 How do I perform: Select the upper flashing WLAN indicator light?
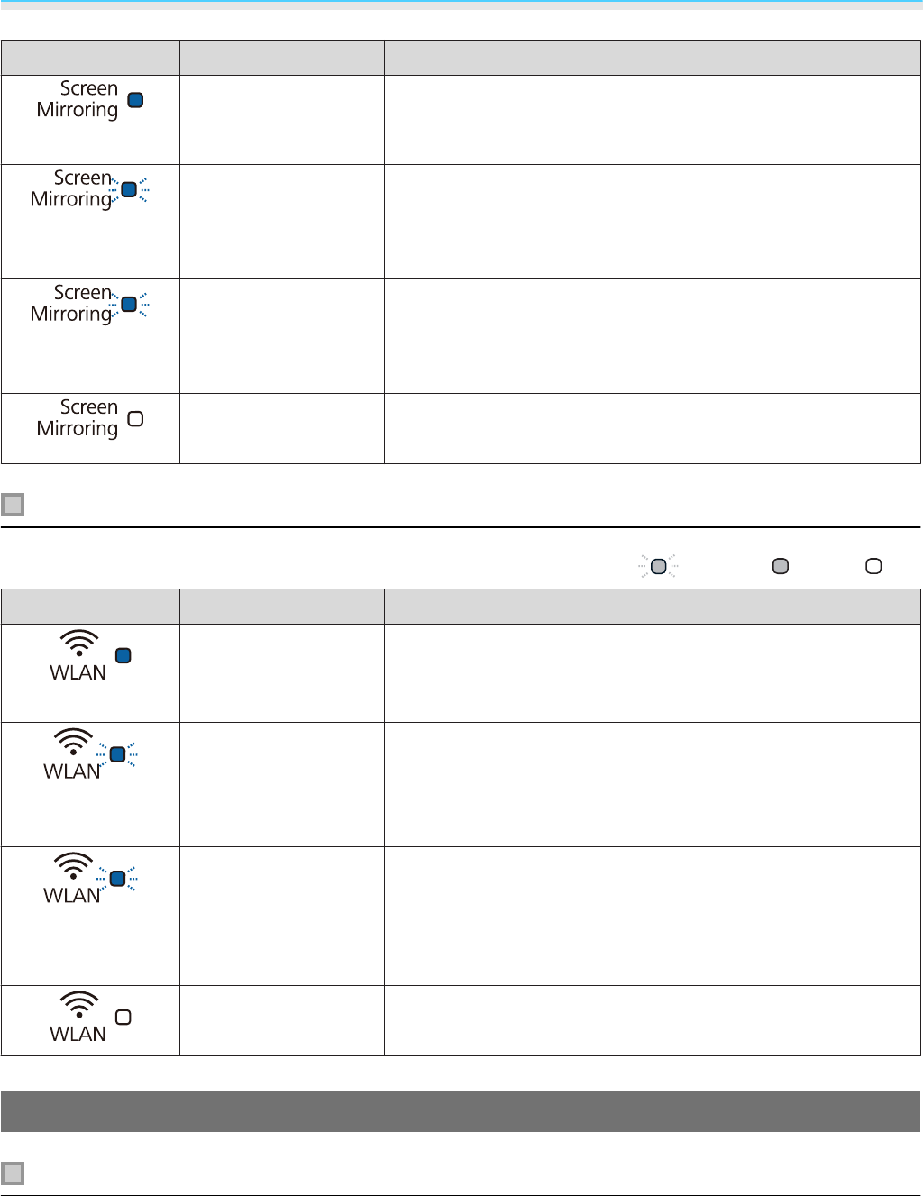click(x=117, y=754)
